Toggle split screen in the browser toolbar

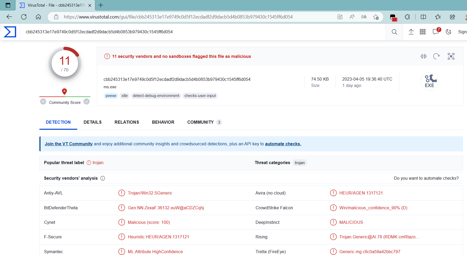click(x=423, y=17)
